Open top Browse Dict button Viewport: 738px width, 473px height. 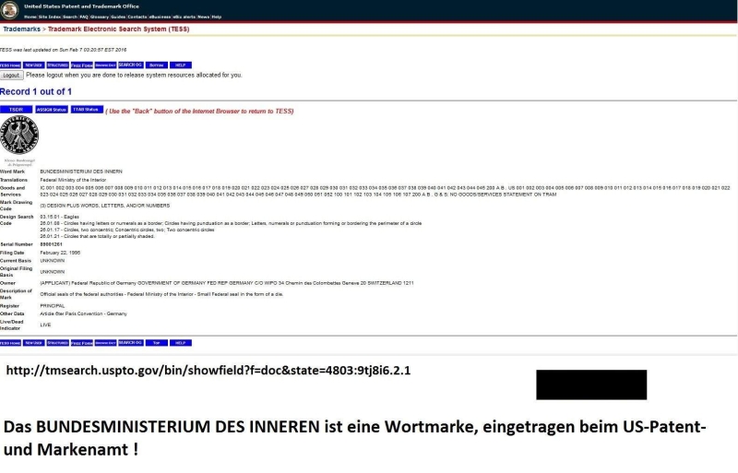tap(105, 65)
